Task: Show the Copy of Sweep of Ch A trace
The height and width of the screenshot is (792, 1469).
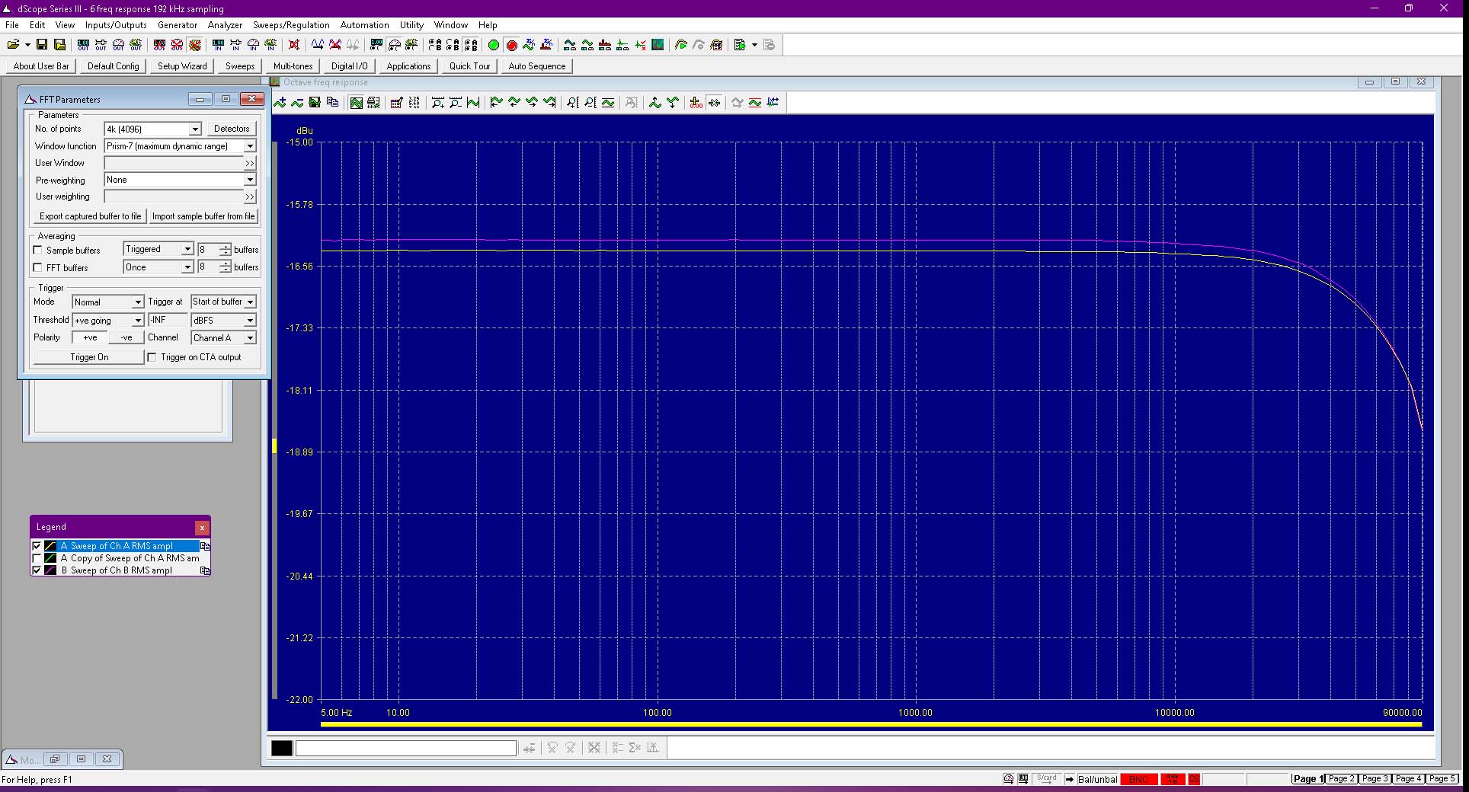Action: [x=36, y=558]
